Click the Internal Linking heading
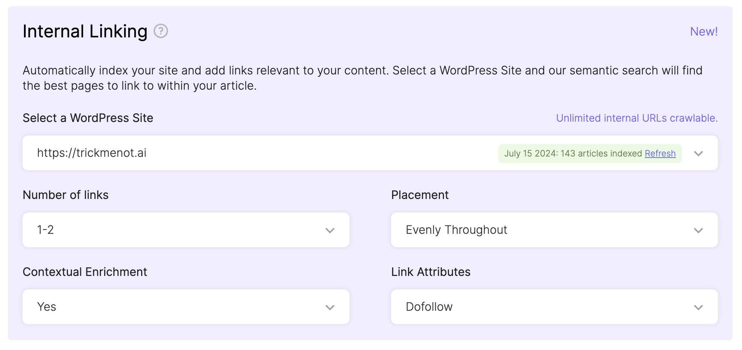This screenshot has height=350, width=742. [85, 32]
